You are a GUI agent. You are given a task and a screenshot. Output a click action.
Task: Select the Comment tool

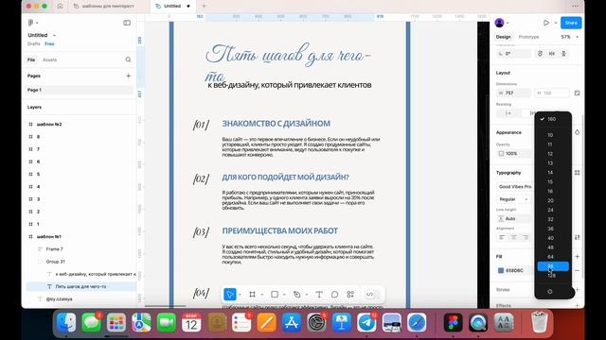point(334,295)
